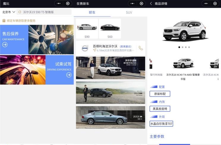This screenshot has width=221, height=145.
Task: Open the 沃尔沃 S90 blue sedan banner
Action: pos(110,117)
